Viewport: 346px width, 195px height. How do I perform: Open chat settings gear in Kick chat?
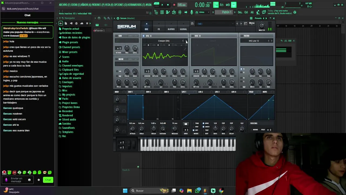39,180
